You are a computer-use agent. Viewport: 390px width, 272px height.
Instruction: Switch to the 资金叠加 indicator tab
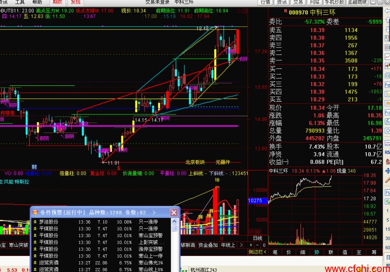208,245
